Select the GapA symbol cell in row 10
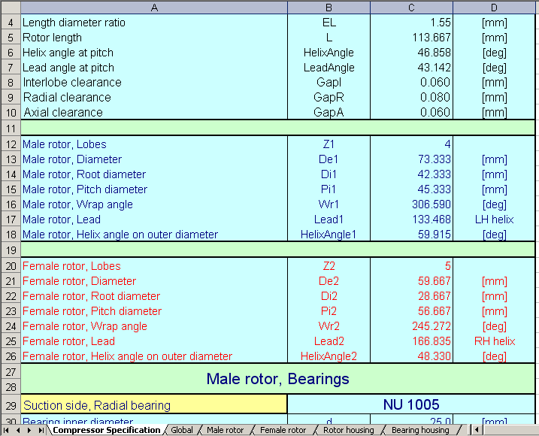Screen dimensions: 539x436 click(x=329, y=113)
